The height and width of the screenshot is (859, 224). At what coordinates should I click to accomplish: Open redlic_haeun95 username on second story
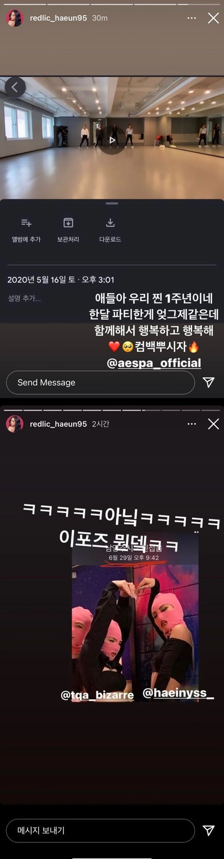pos(58,424)
